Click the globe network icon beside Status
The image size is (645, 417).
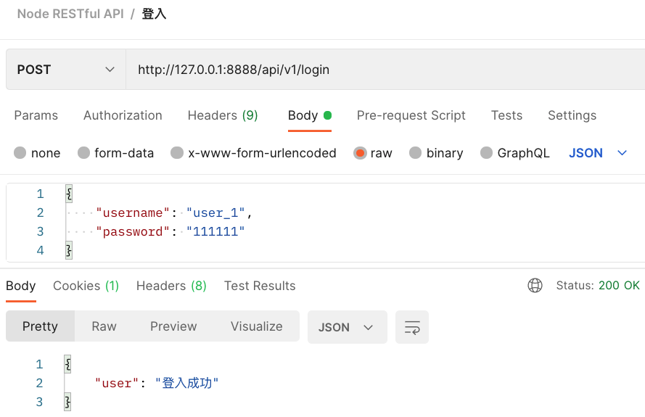click(535, 286)
